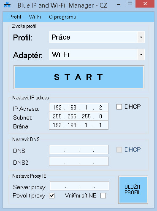Viewport: 157px width, 211px height.
Task: Click the ULOŽIT PROFIL button
Action: (x=133, y=190)
